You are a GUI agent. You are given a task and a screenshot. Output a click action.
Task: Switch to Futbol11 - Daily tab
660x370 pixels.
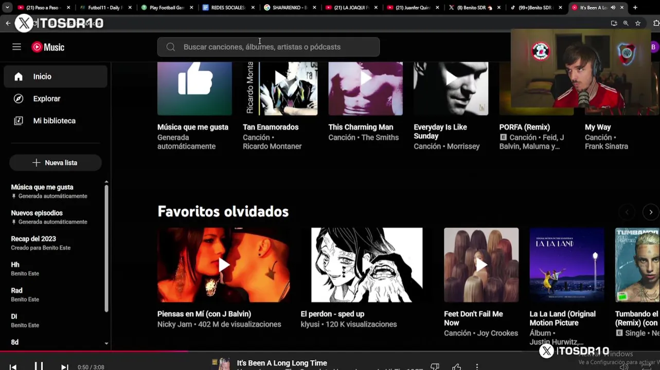105,8
